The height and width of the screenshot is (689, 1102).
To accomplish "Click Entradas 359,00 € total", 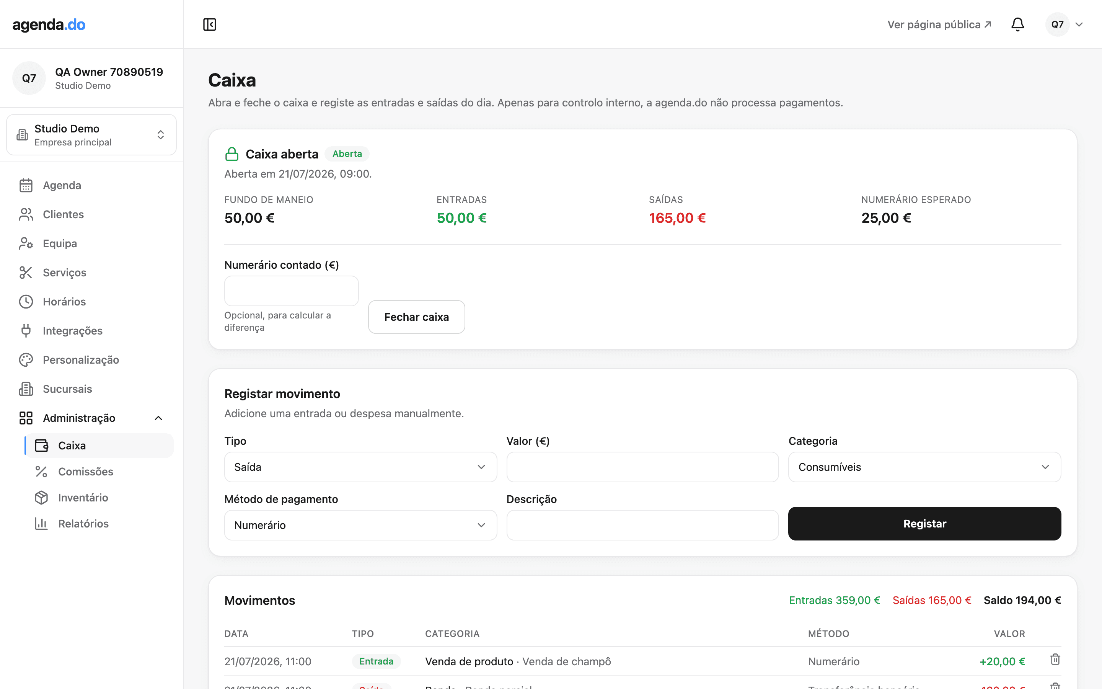I will tap(834, 600).
